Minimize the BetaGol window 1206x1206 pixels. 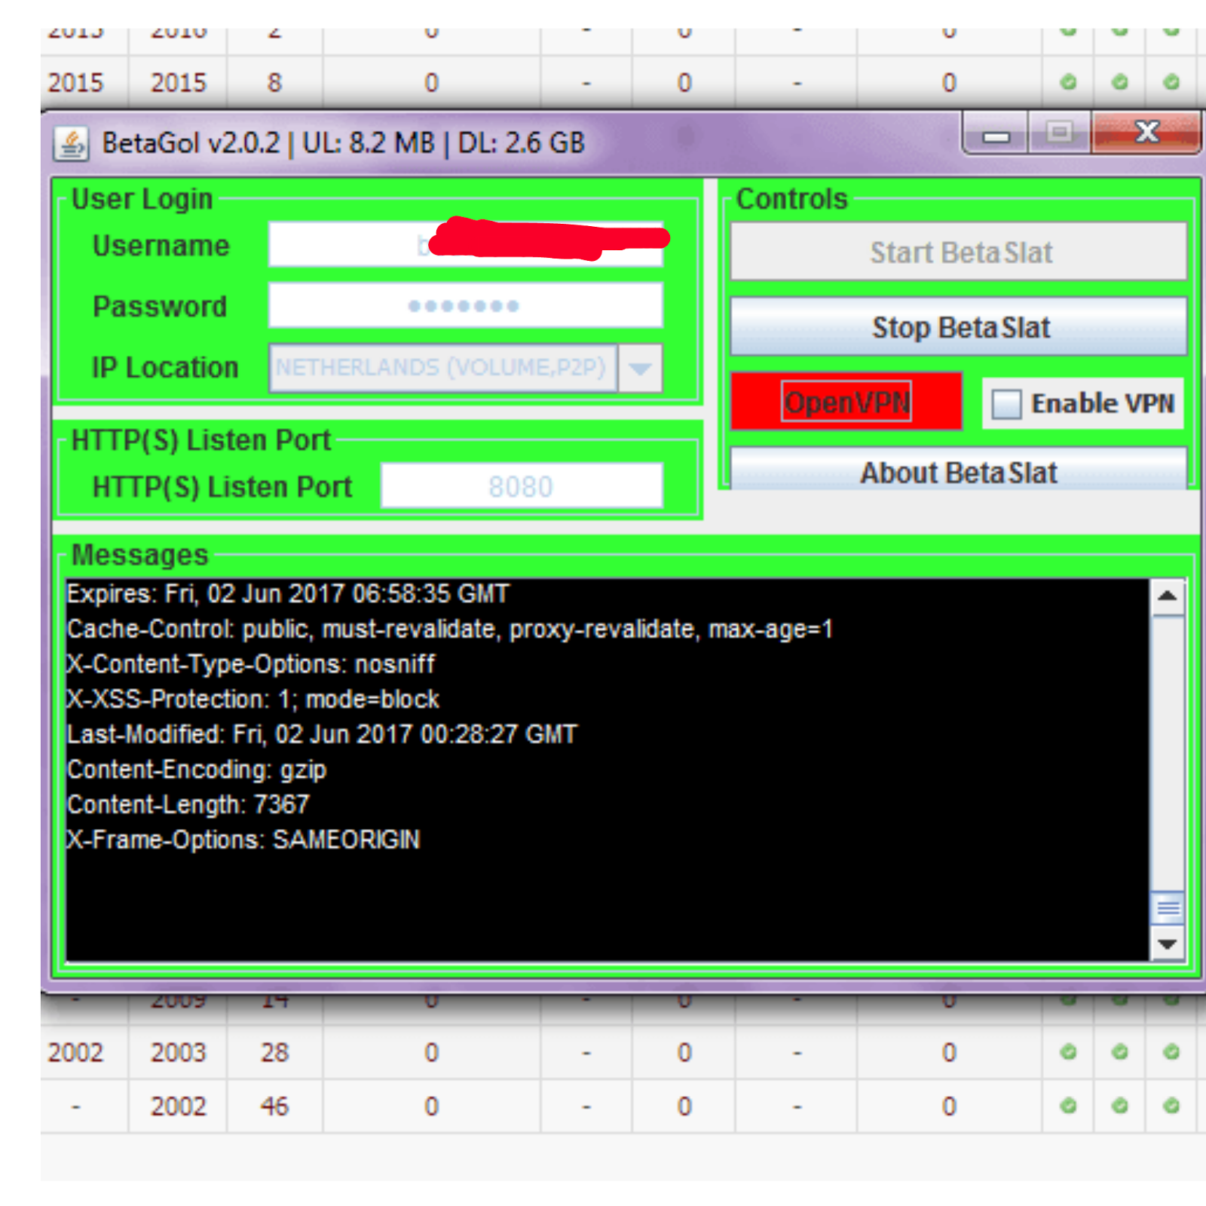pos(995,133)
